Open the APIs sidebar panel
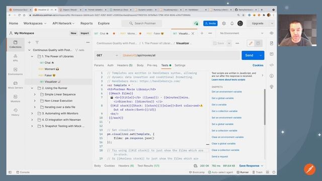Screen dimensions: 322x181 pyautogui.click(x=16, y=58)
